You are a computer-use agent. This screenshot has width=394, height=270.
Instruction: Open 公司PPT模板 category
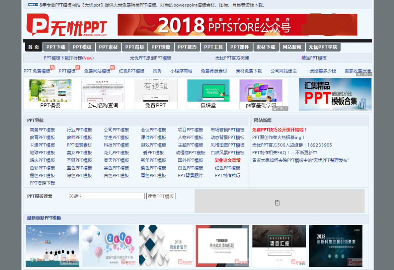(116, 130)
